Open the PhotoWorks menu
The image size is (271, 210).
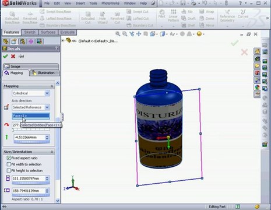pos(111,3)
